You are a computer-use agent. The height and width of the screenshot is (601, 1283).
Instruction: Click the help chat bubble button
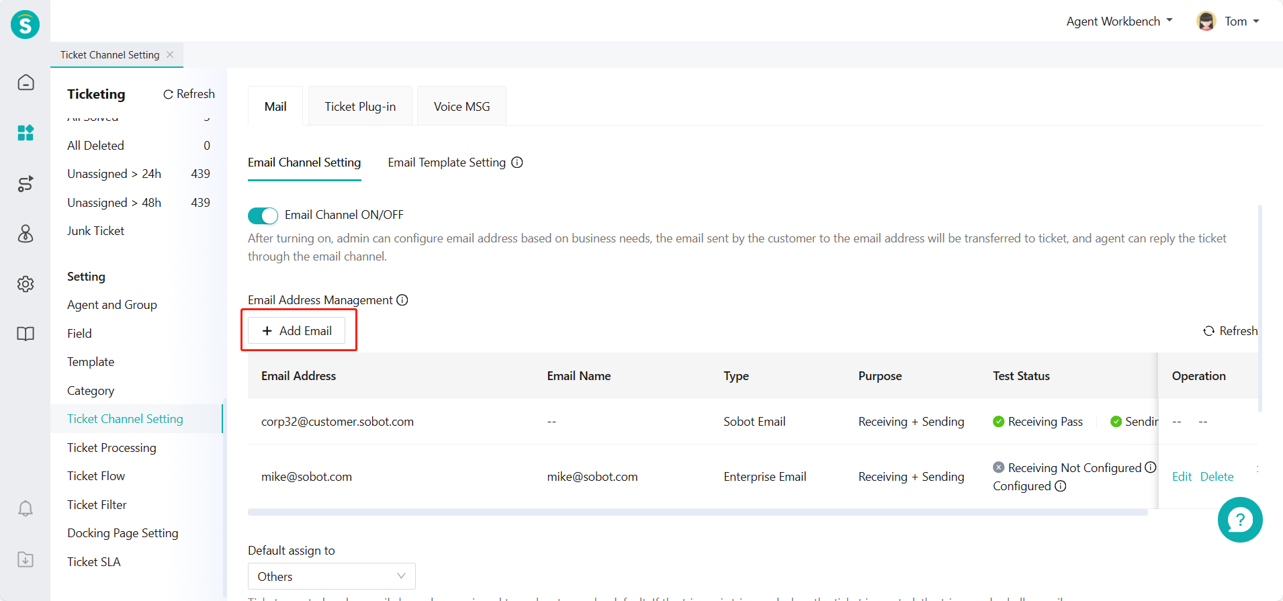(1240, 520)
